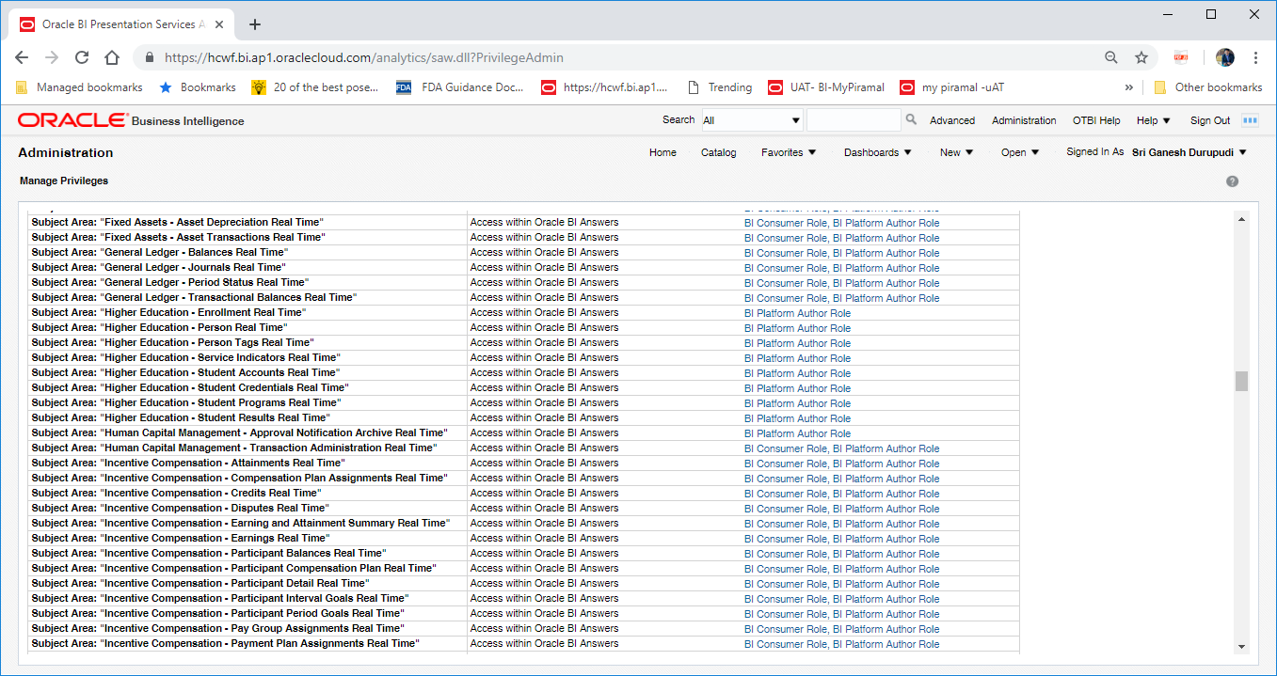1277x676 pixels.
Task: Select the Catalog menu item
Action: click(718, 151)
